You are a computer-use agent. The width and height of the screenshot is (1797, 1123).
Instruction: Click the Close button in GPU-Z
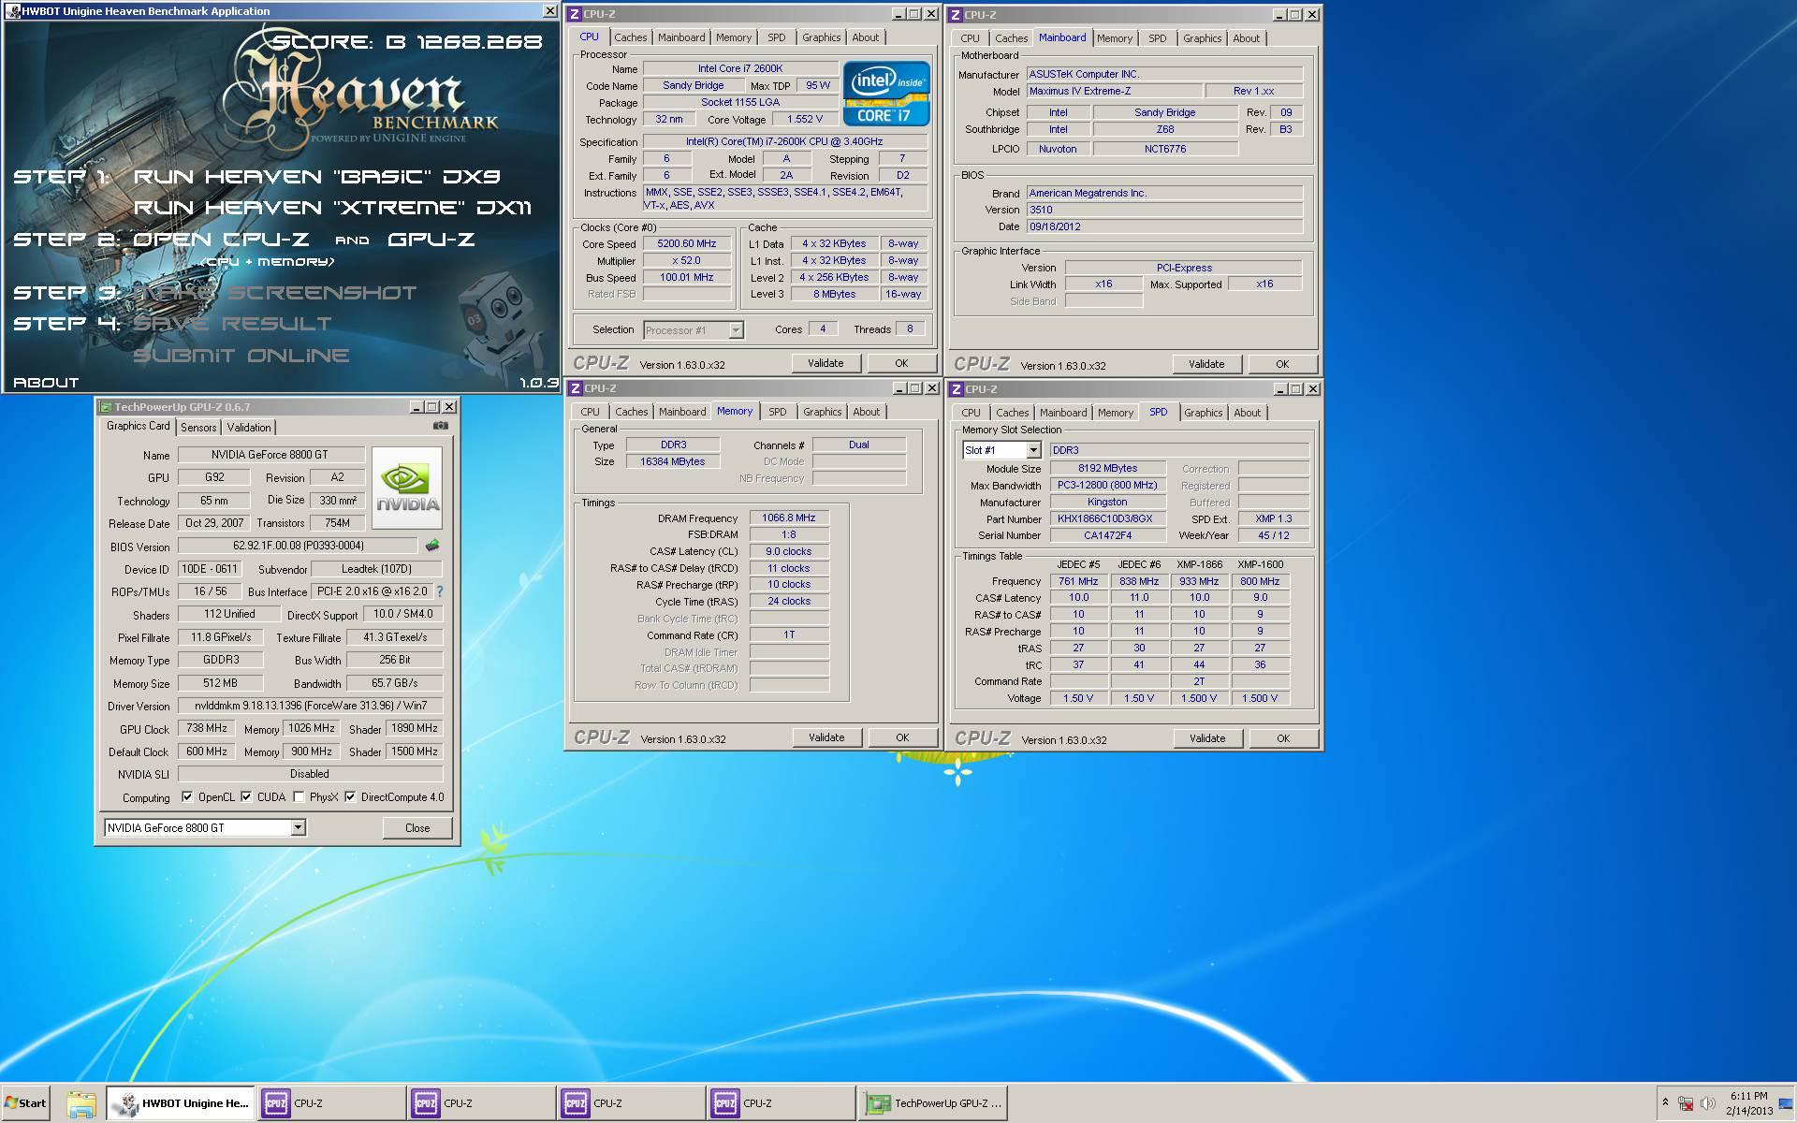click(x=417, y=828)
